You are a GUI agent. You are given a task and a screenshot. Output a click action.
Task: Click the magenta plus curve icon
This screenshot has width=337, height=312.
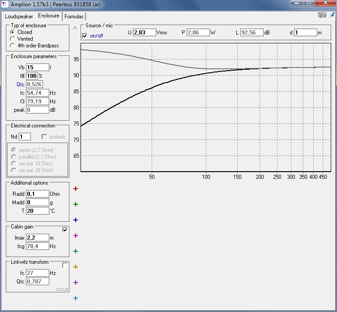pyautogui.click(x=76, y=236)
